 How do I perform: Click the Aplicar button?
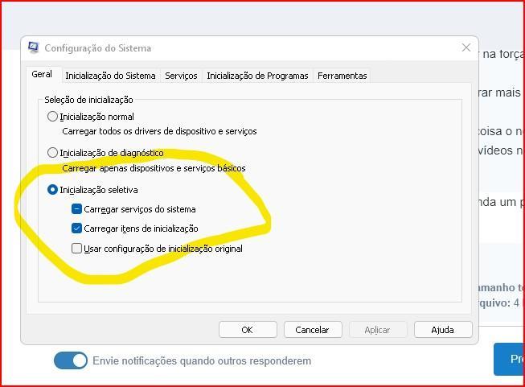[378, 330]
